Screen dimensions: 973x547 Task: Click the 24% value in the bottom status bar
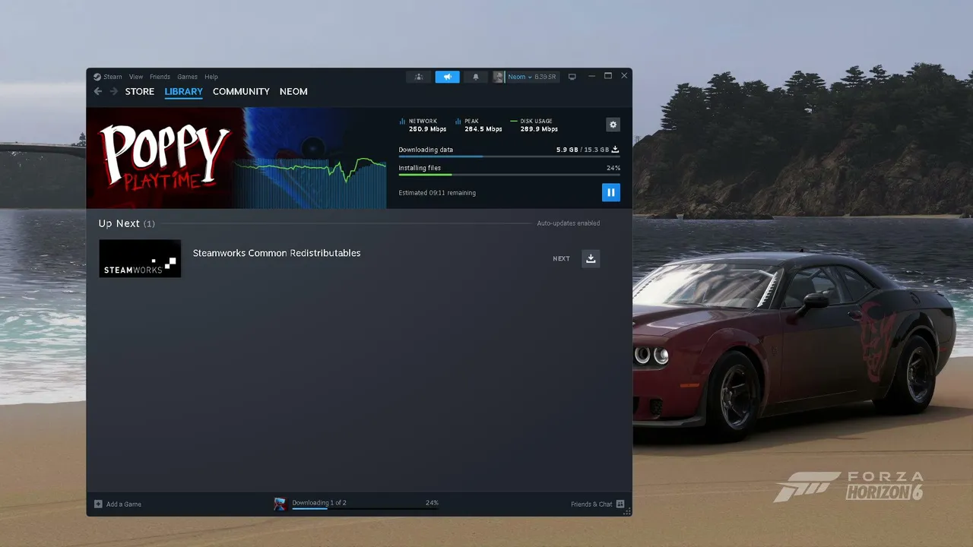tap(432, 503)
